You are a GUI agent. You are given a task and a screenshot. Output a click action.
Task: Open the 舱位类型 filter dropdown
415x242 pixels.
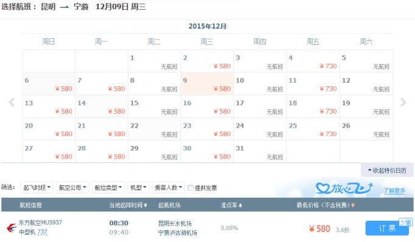108,187
